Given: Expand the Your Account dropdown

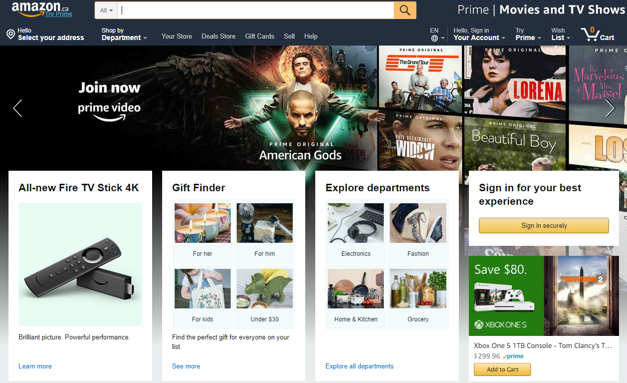Looking at the screenshot, I should [x=479, y=34].
